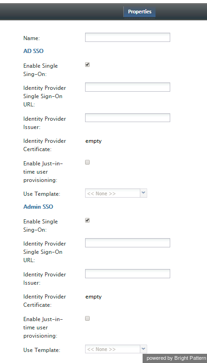Click the Name input field
Image resolution: width=207 pixels, height=363 pixels.
(x=127, y=37)
